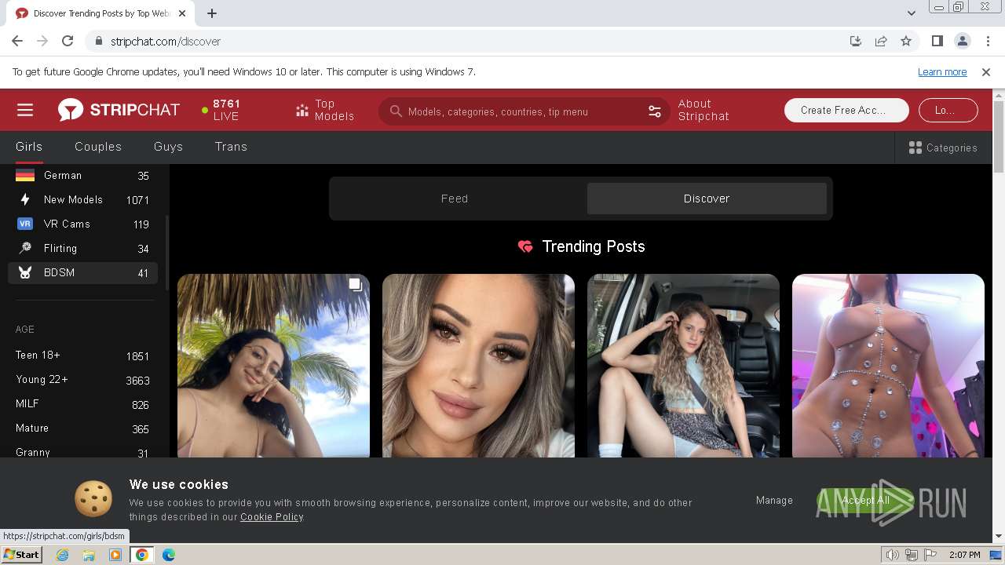The height and width of the screenshot is (565, 1005).
Task: Switch to Trans tab
Action: (231, 147)
